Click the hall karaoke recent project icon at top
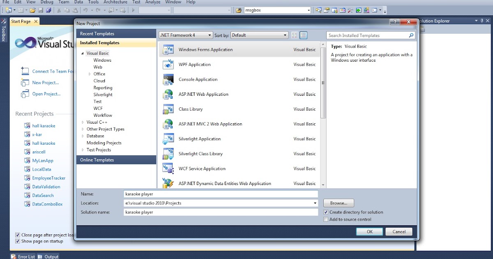Image resolution: width=493 pixels, height=259 pixels. (27, 126)
